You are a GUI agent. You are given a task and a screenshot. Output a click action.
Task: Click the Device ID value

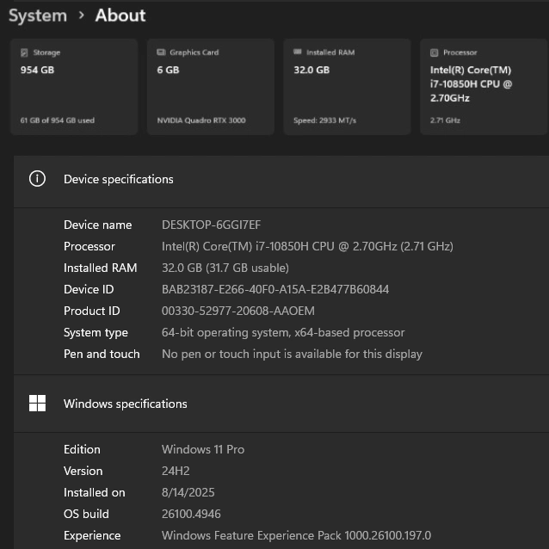(x=275, y=289)
